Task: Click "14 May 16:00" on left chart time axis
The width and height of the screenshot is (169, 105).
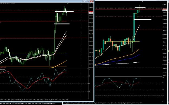Action: 58,100
